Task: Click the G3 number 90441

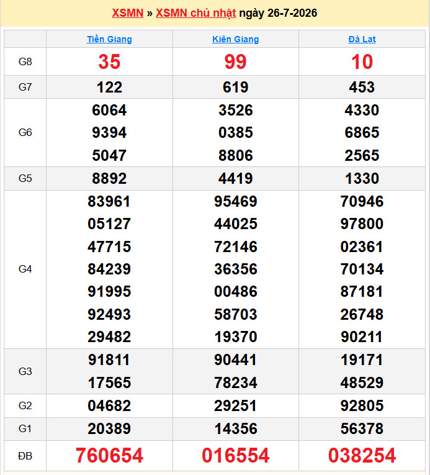Action: (x=236, y=360)
